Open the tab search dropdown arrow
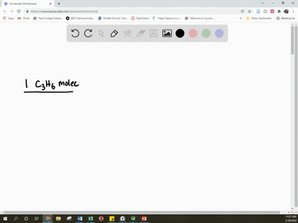The width and height of the screenshot is (298, 223). (263, 3)
